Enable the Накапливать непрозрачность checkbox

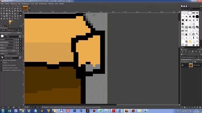coord(1,70)
